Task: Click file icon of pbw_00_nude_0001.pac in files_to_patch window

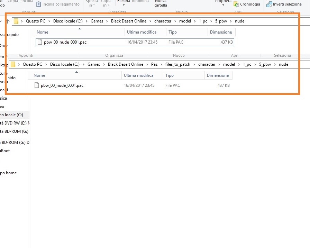Action: (37, 85)
